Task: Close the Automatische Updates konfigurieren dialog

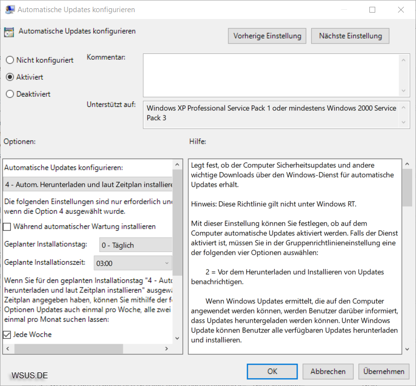Action: 401,10
